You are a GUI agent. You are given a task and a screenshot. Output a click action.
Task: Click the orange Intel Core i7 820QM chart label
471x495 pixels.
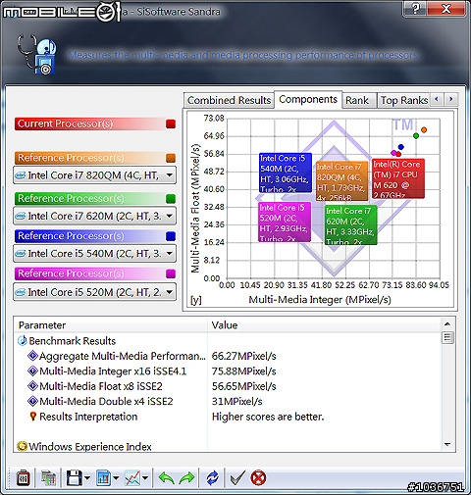341,181
